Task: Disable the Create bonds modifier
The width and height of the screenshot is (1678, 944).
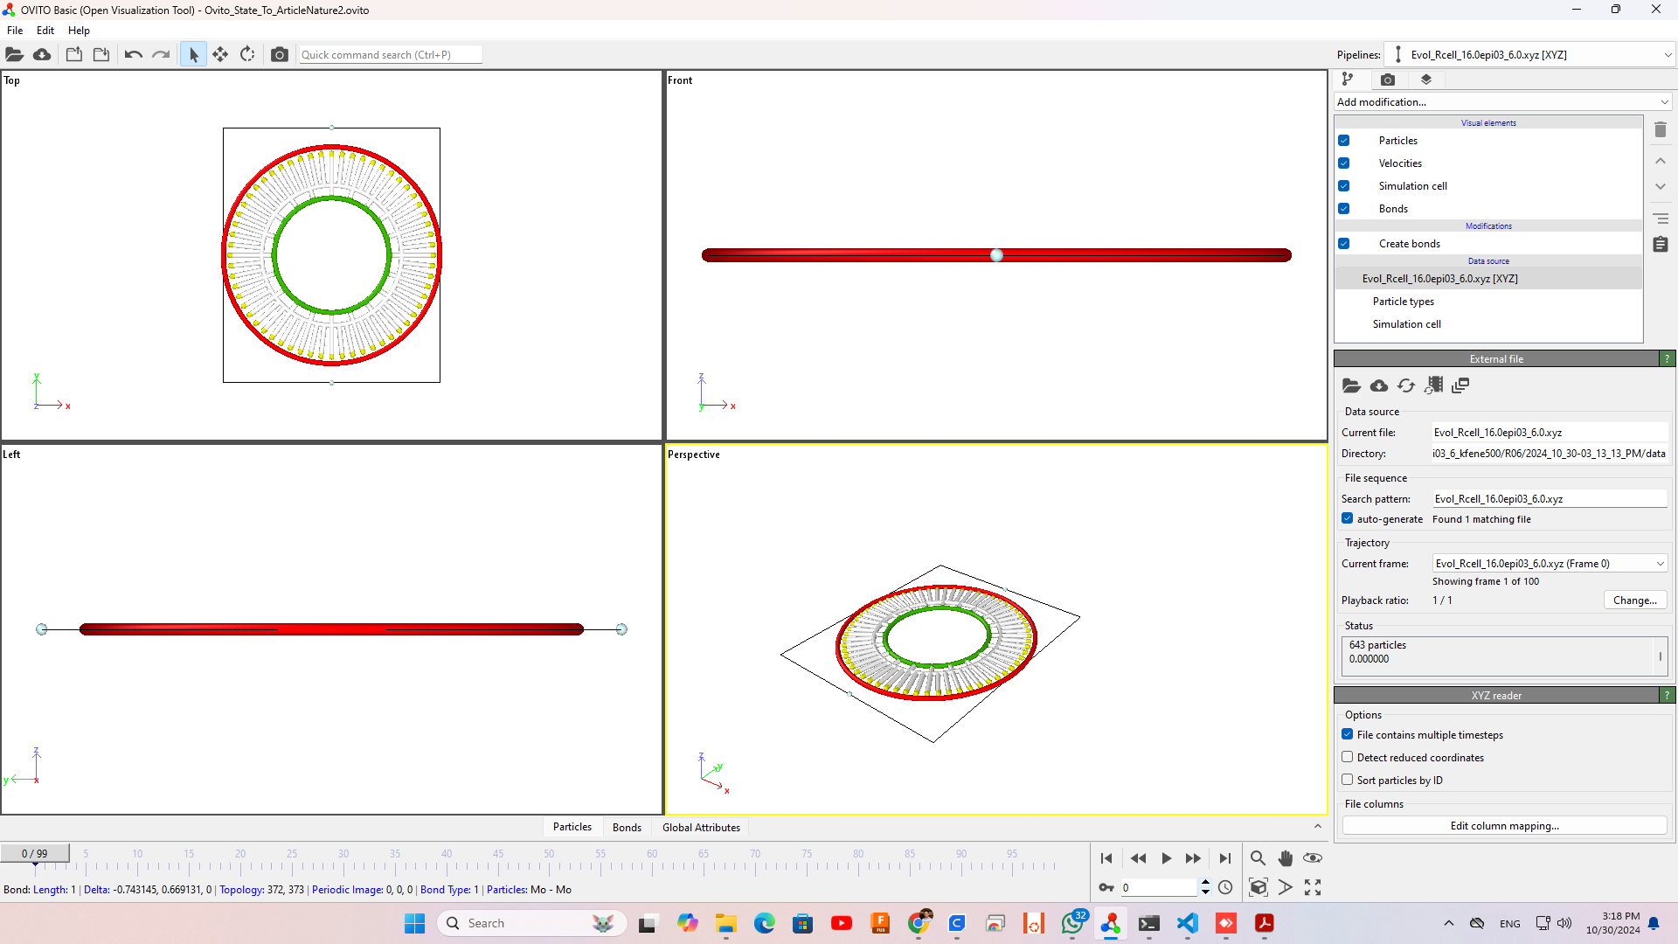Action: click(1344, 244)
